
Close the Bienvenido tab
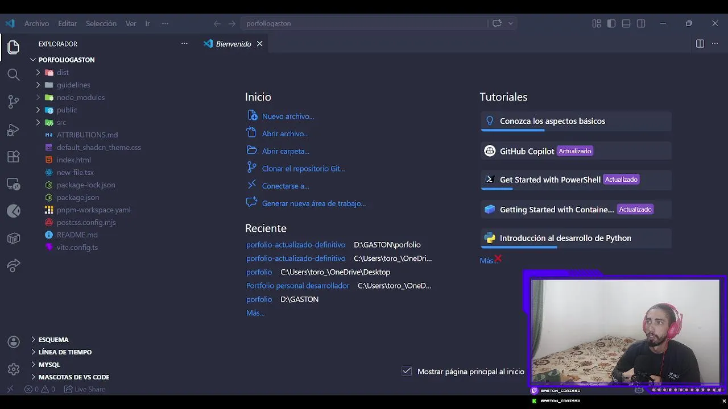click(259, 44)
